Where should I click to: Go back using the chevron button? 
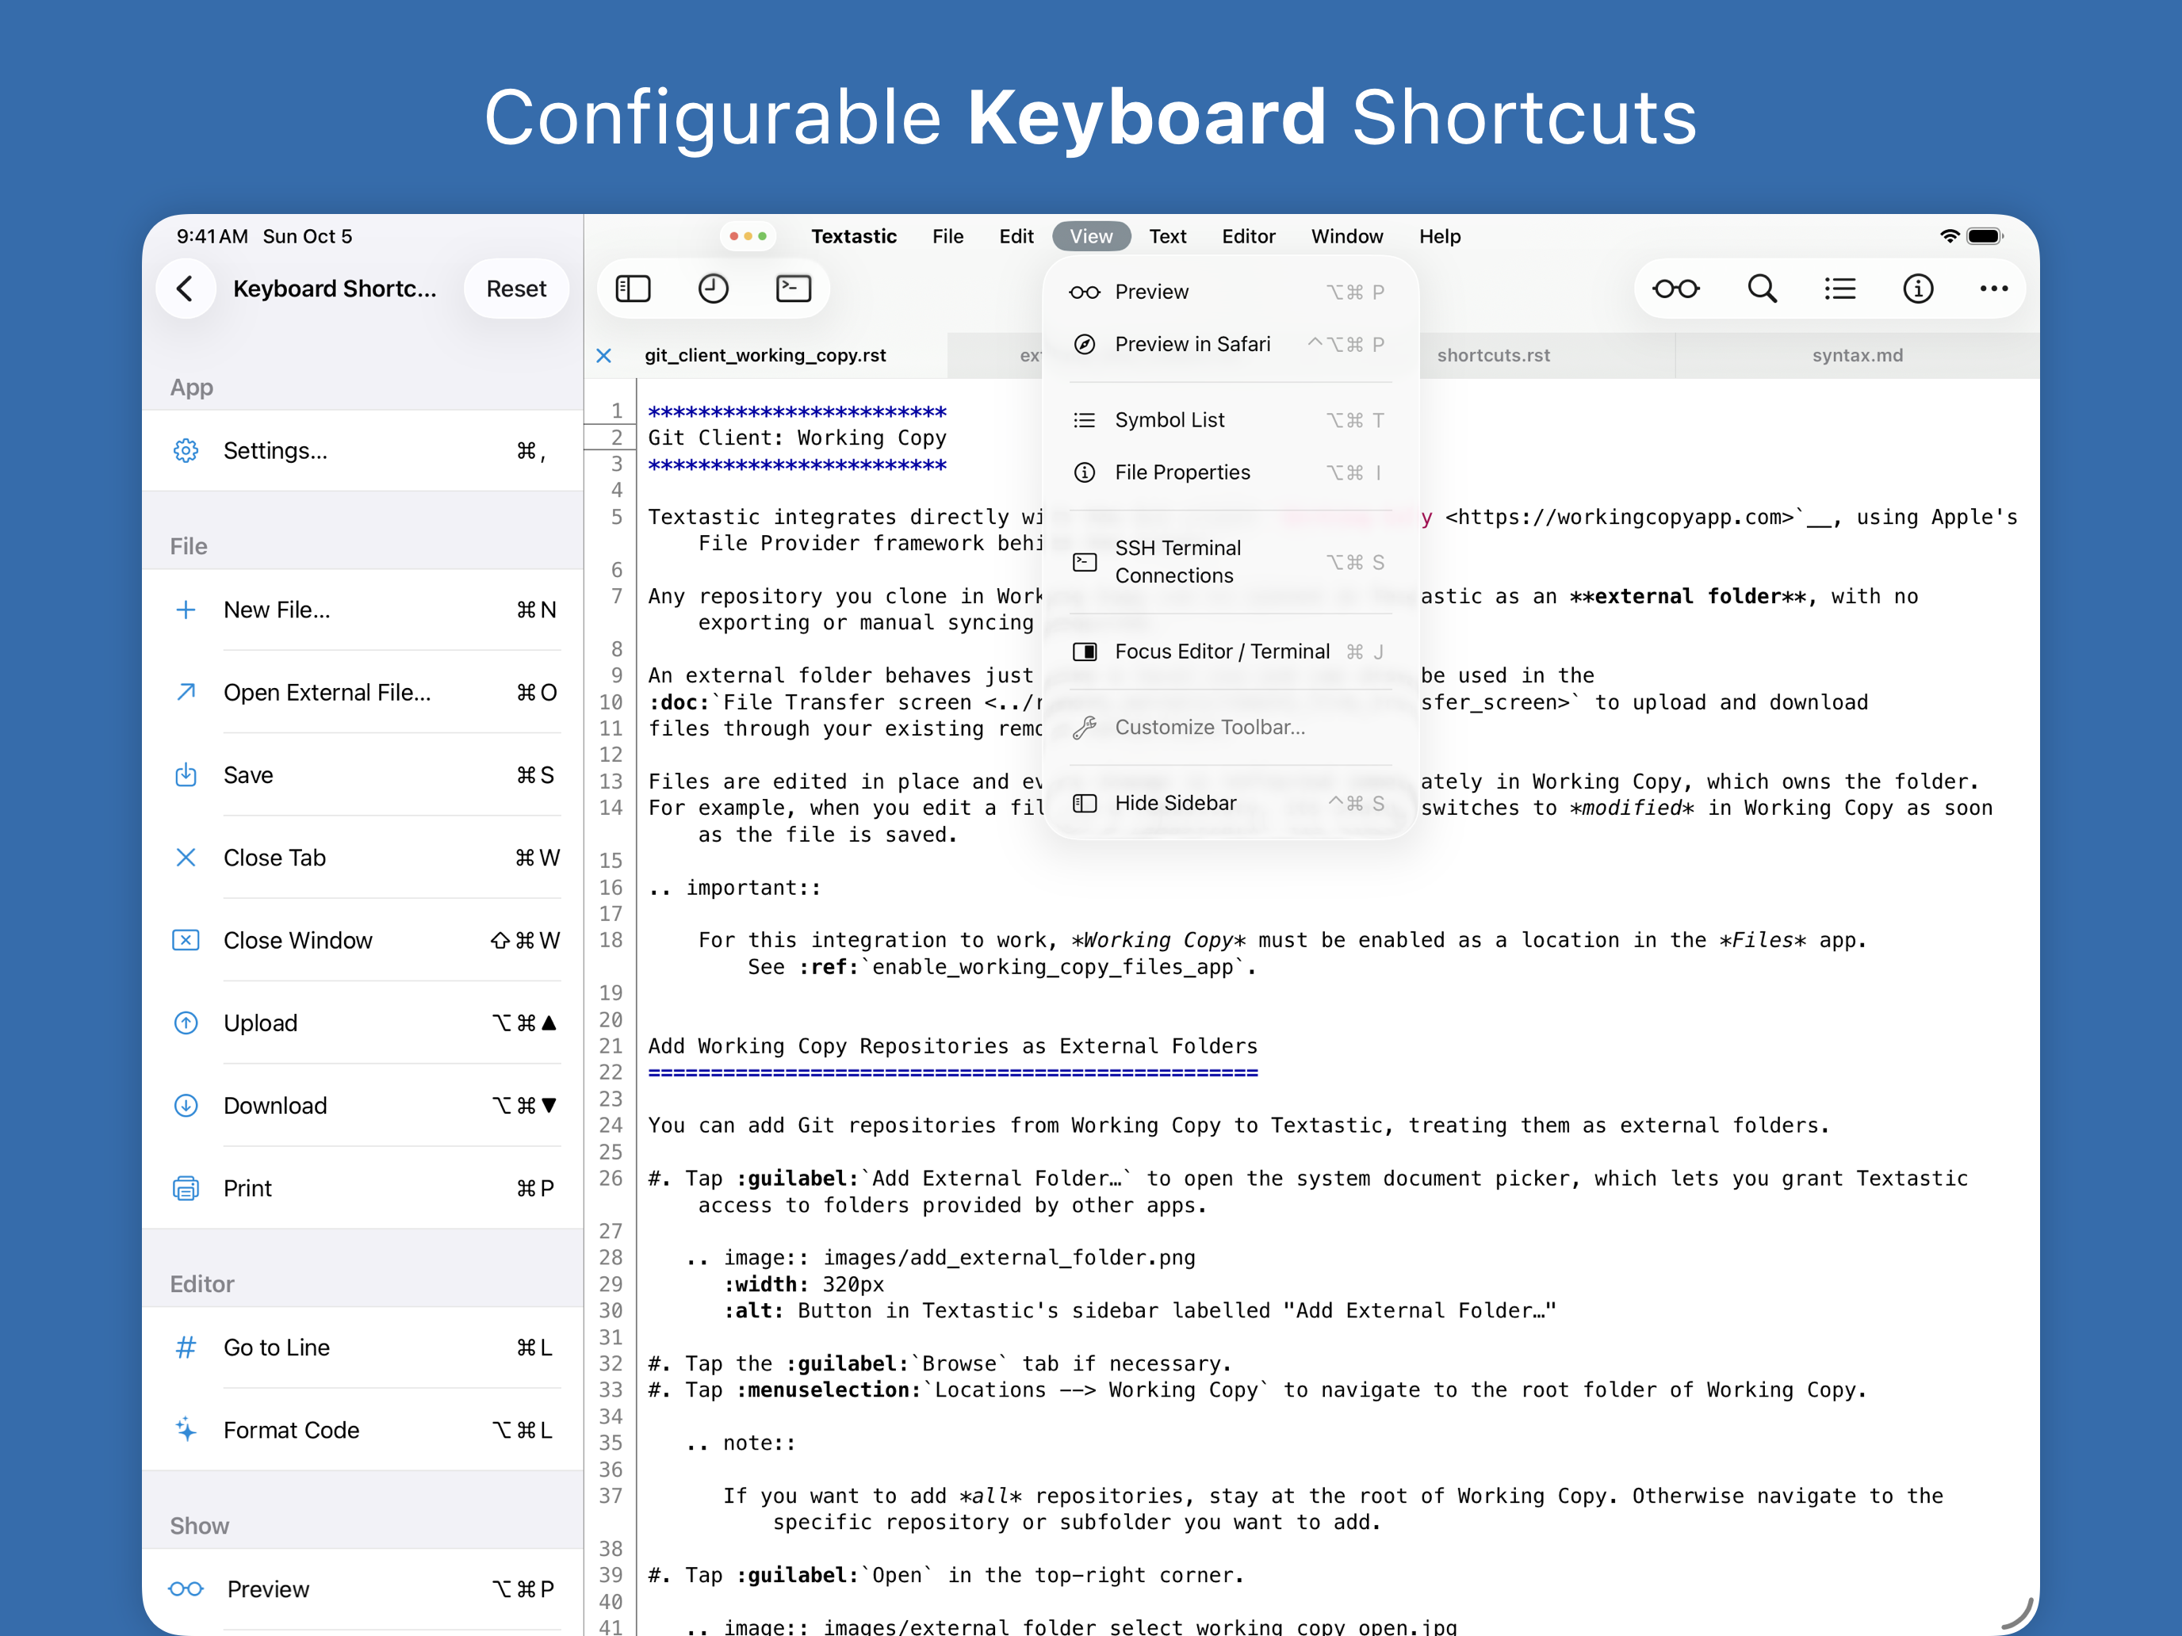click(x=185, y=289)
